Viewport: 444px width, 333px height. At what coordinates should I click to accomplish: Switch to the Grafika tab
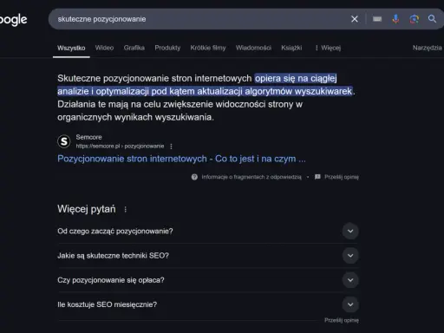tap(134, 48)
